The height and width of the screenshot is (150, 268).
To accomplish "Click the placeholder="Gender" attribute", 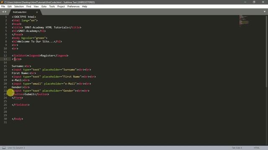I will click(x=59, y=91).
